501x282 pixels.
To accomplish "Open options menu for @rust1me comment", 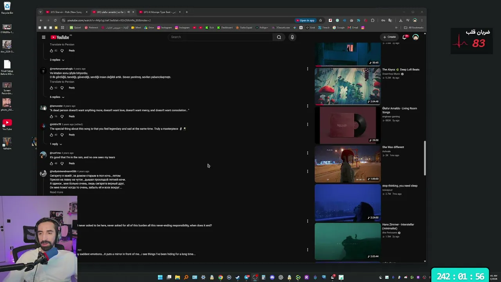I will (308, 153).
